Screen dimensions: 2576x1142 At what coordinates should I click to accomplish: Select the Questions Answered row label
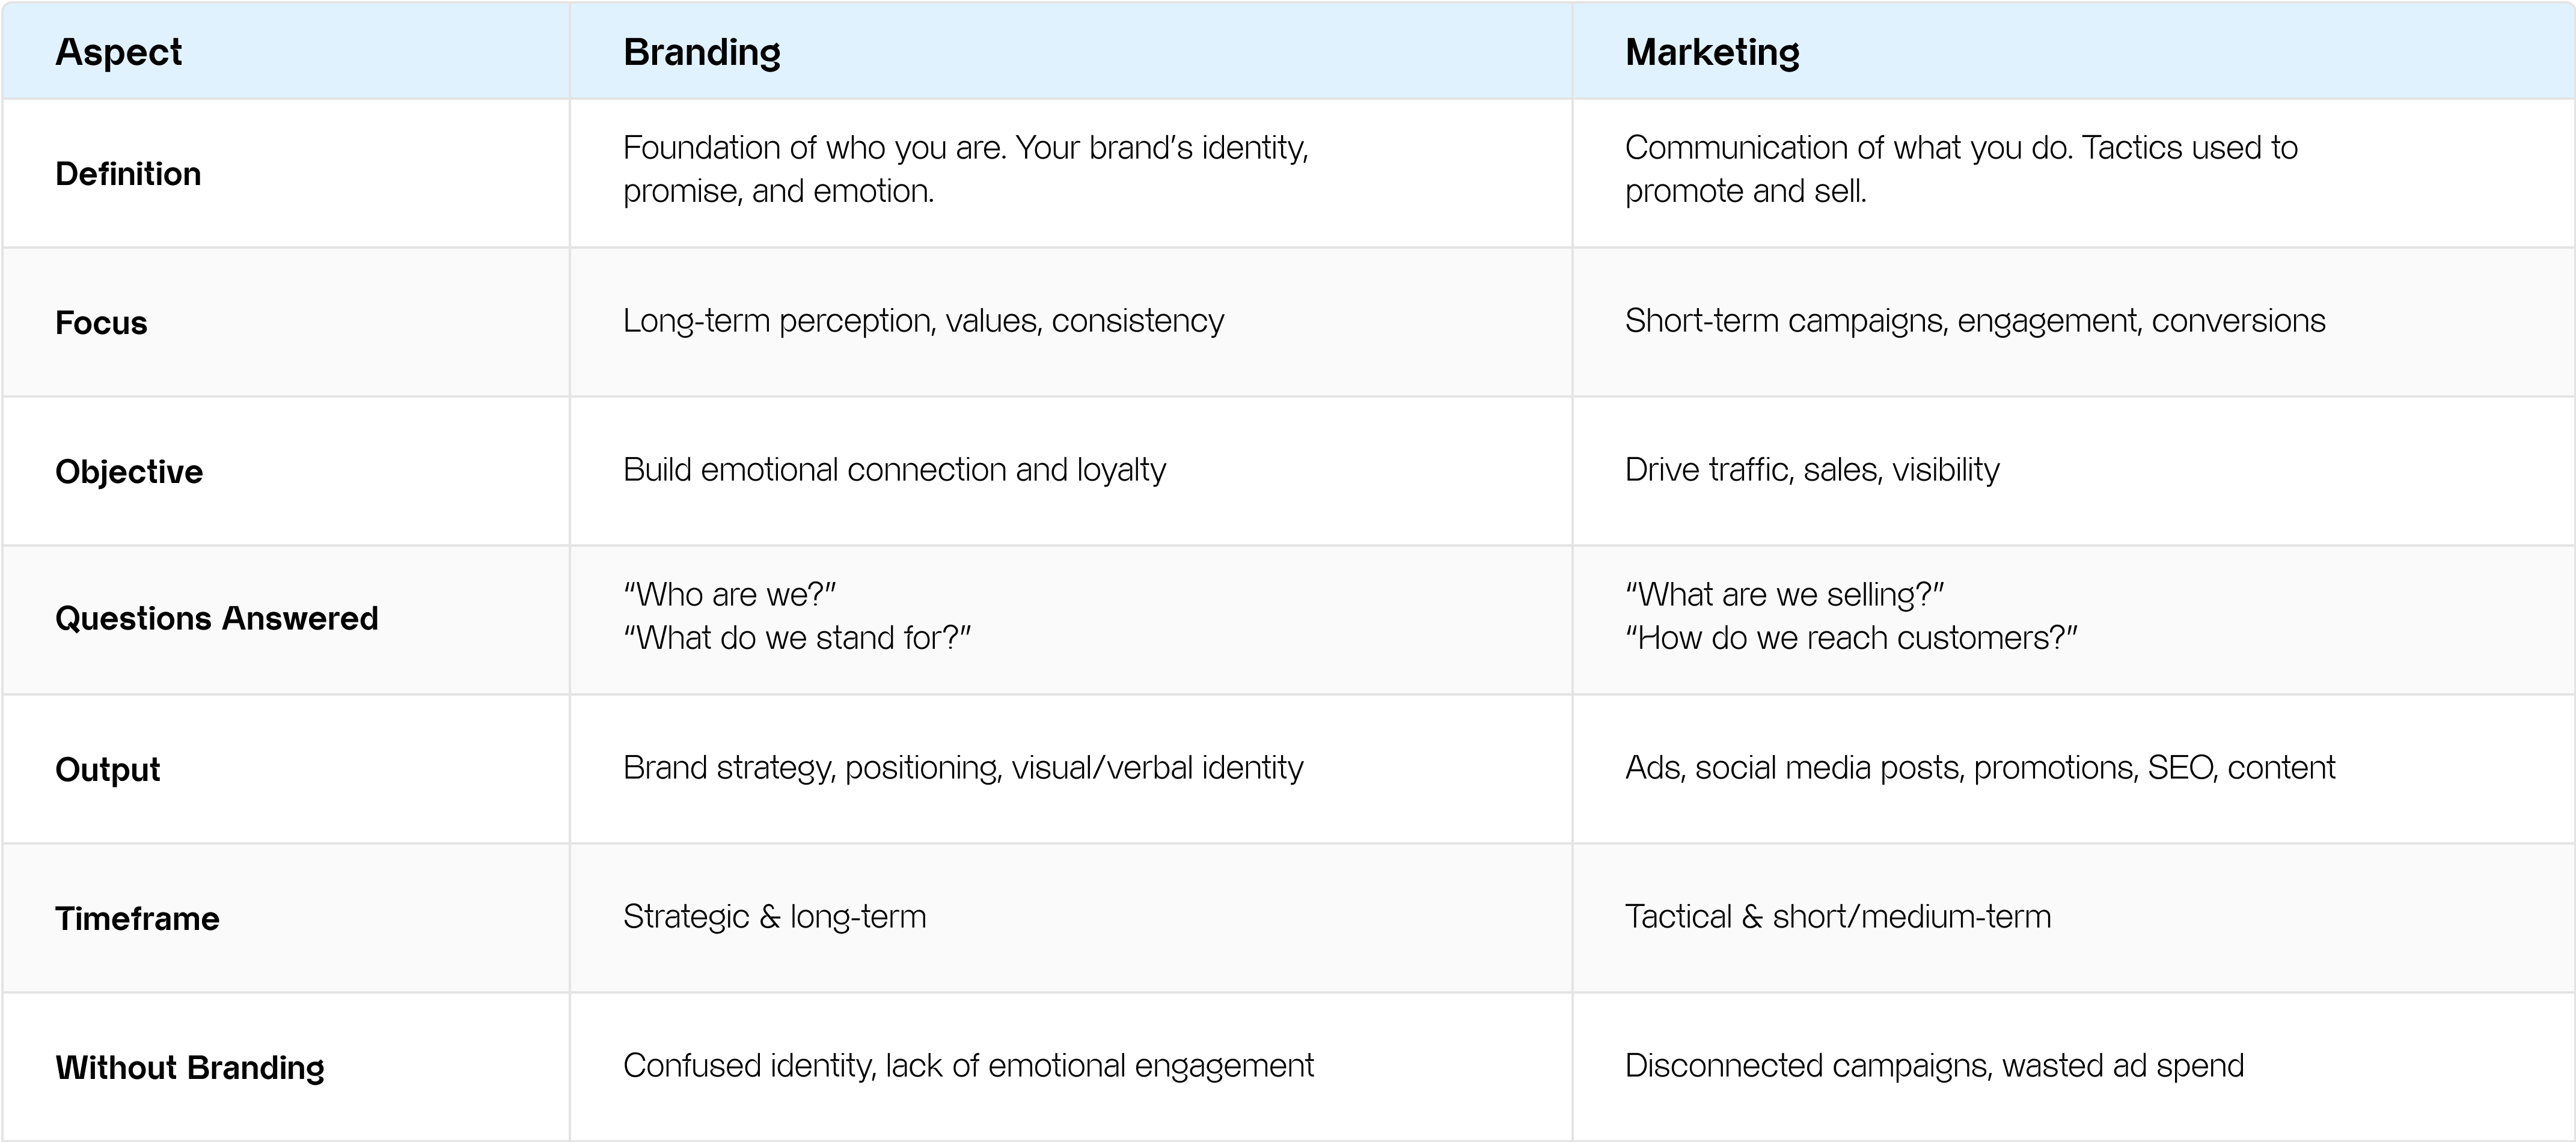[217, 619]
